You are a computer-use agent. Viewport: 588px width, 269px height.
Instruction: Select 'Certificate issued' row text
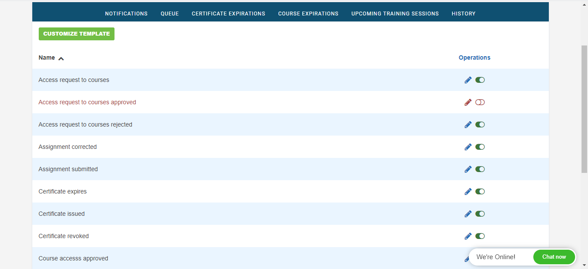pyautogui.click(x=62, y=214)
